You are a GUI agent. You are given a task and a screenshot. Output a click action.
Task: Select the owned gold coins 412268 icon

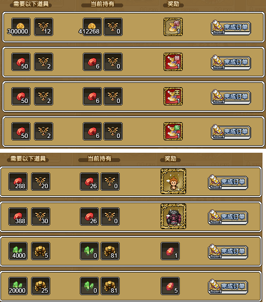coord(92,27)
